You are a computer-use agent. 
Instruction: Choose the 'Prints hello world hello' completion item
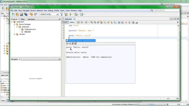pyautogui.click(x=81, y=41)
